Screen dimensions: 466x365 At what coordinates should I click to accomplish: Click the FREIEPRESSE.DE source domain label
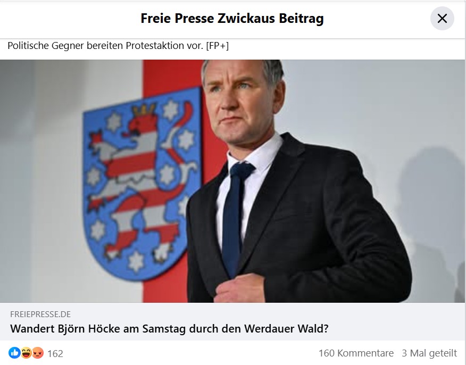click(x=40, y=314)
